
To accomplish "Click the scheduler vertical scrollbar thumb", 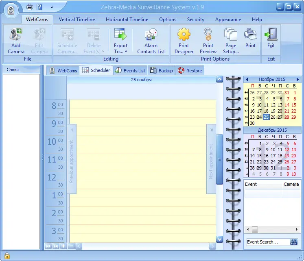I will [x=219, y=159].
